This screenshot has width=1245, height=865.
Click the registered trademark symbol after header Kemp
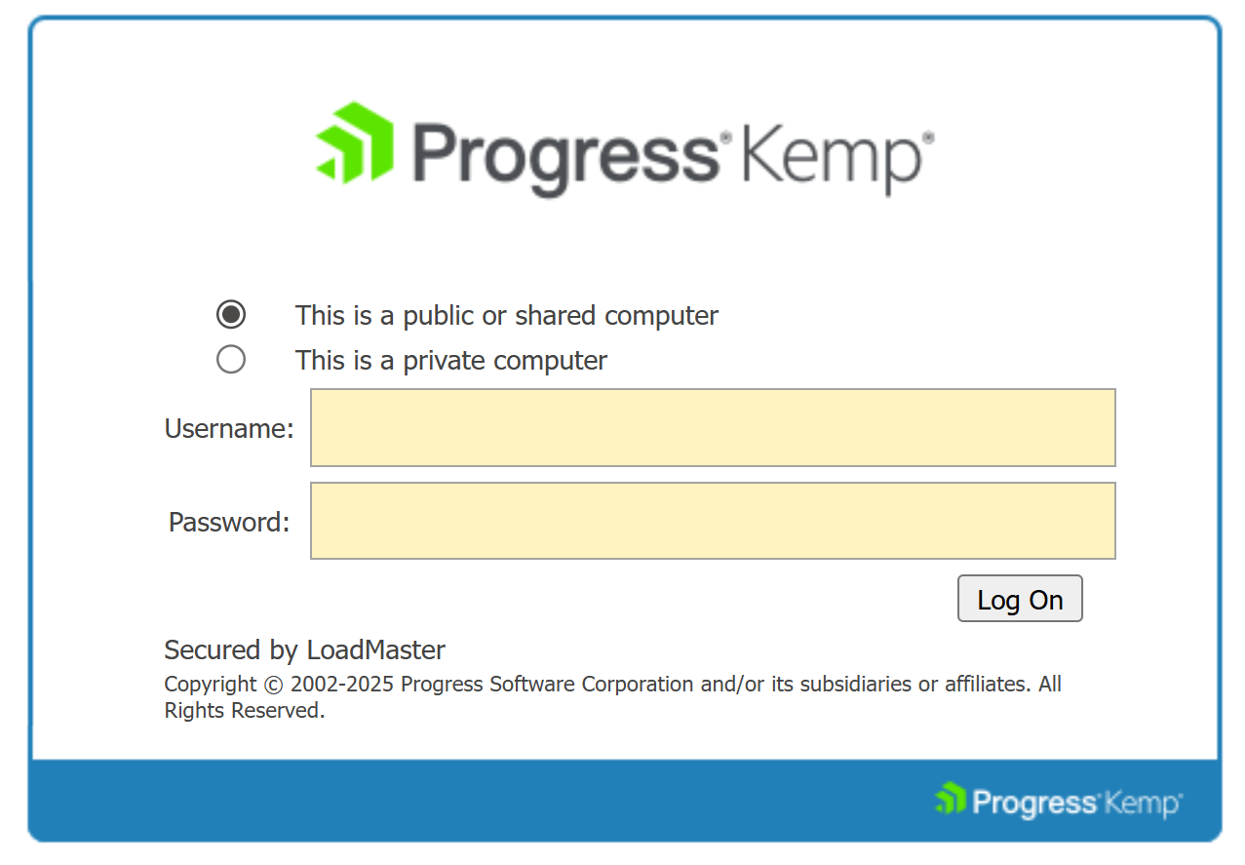pyautogui.click(x=927, y=138)
